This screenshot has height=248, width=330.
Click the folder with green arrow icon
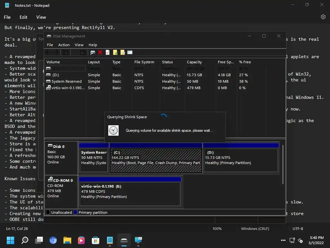(x=115, y=52)
